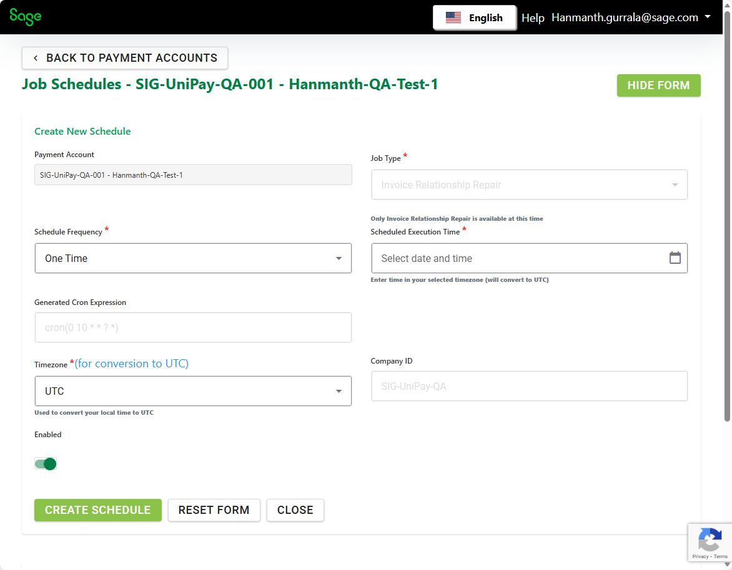Click the Job Schedules page heading
Screen dimensions: 732x570
point(230,84)
